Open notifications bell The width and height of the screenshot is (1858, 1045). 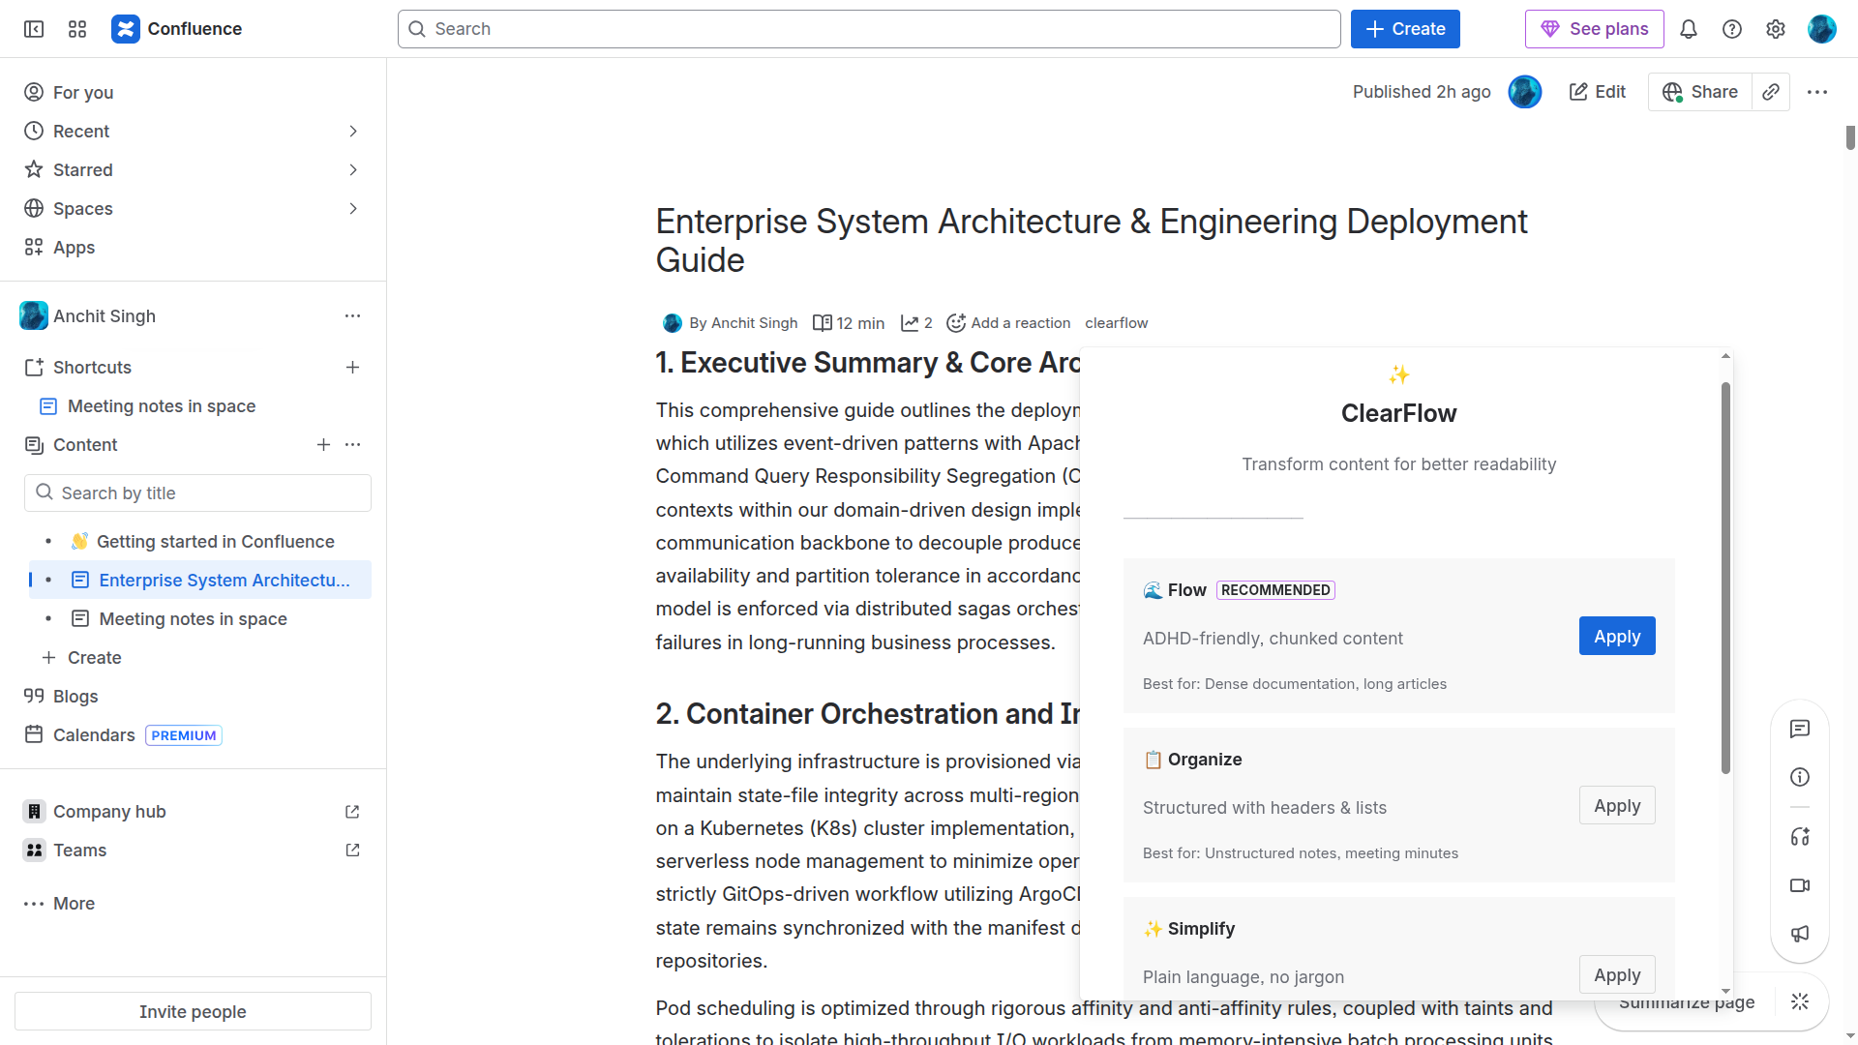[x=1688, y=29]
